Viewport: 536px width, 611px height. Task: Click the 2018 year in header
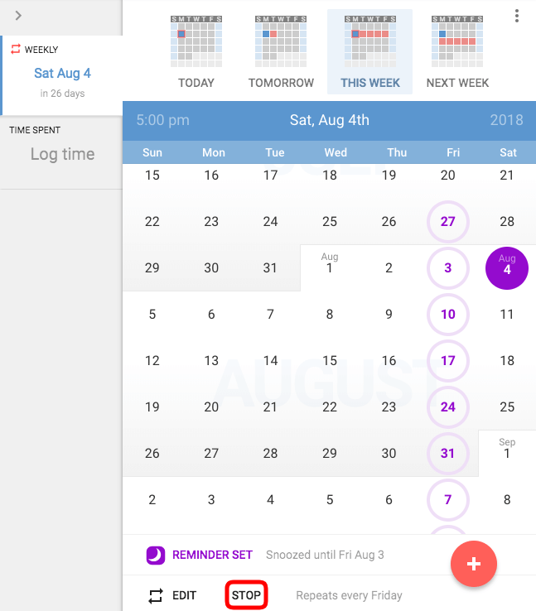506,120
